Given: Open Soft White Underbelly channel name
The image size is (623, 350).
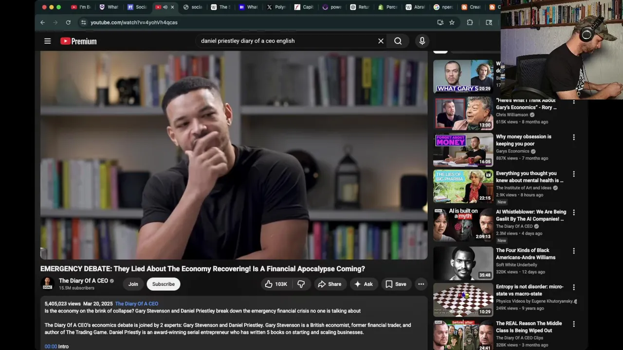Looking at the screenshot, I should pyautogui.click(x=516, y=265).
